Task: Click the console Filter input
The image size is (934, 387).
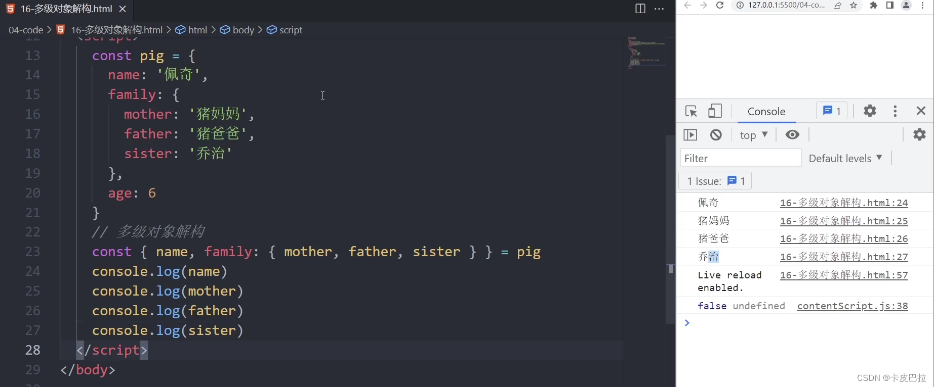Action: point(741,158)
